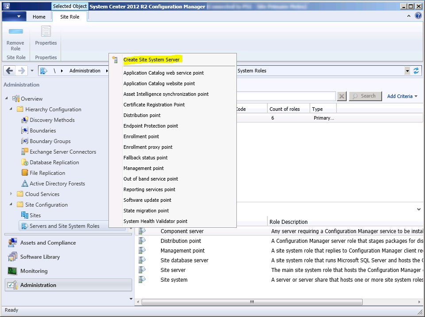Expand the Cloud Services tree node

click(11, 193)
